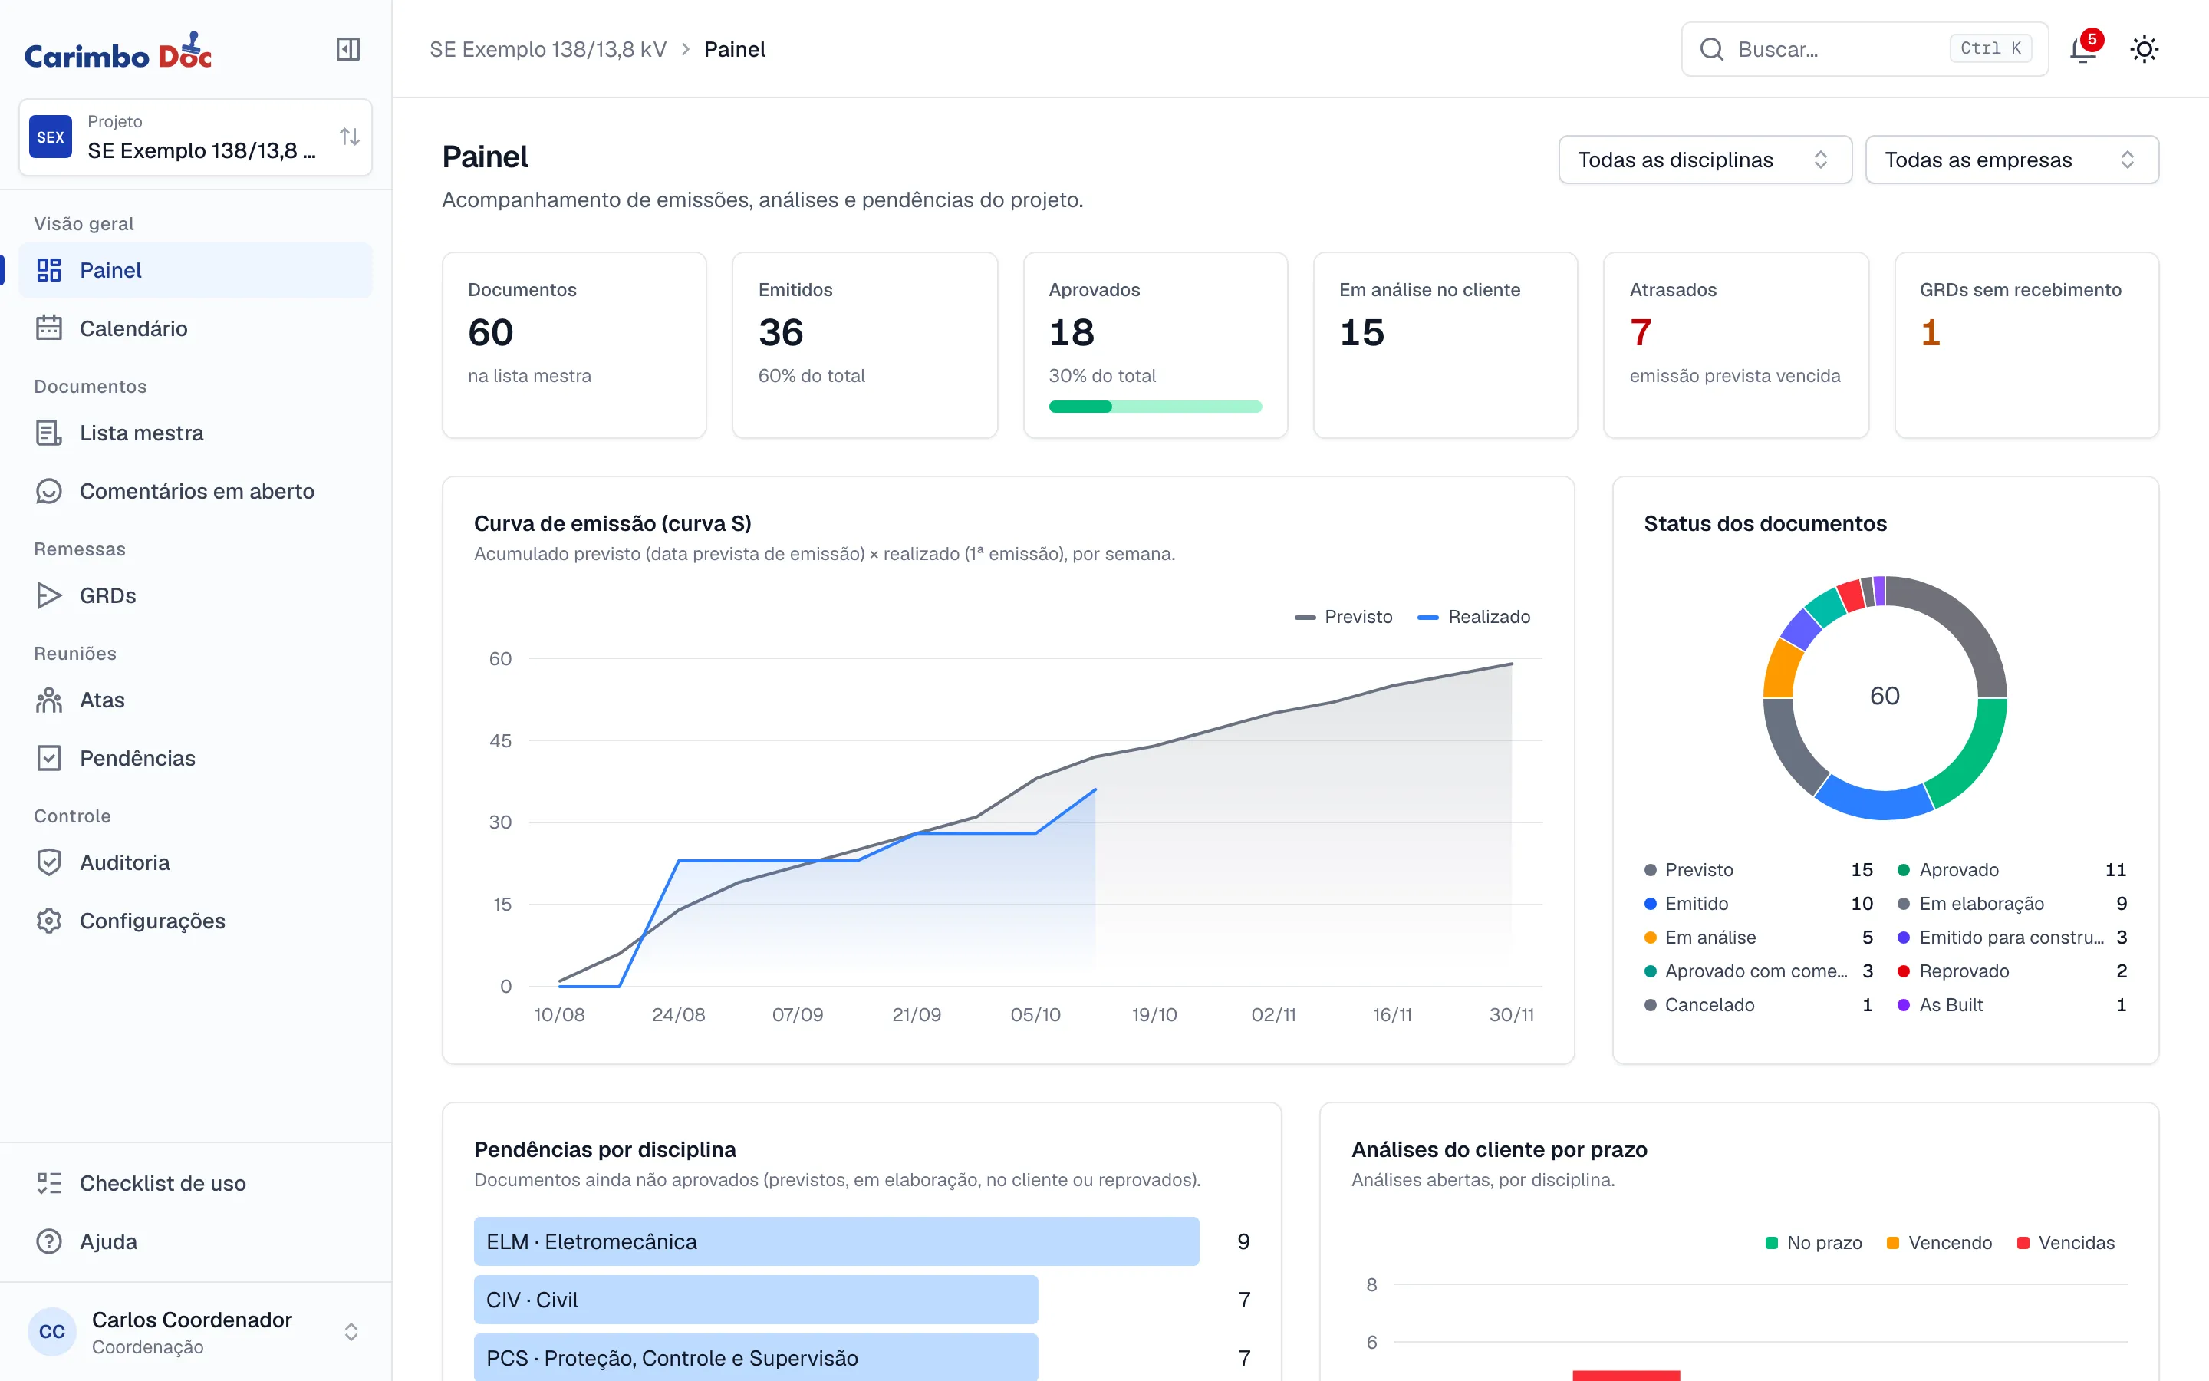Click the Aprovados green progress bar
Viewport: 2209px width, 1381px height.
[1156, 407]
